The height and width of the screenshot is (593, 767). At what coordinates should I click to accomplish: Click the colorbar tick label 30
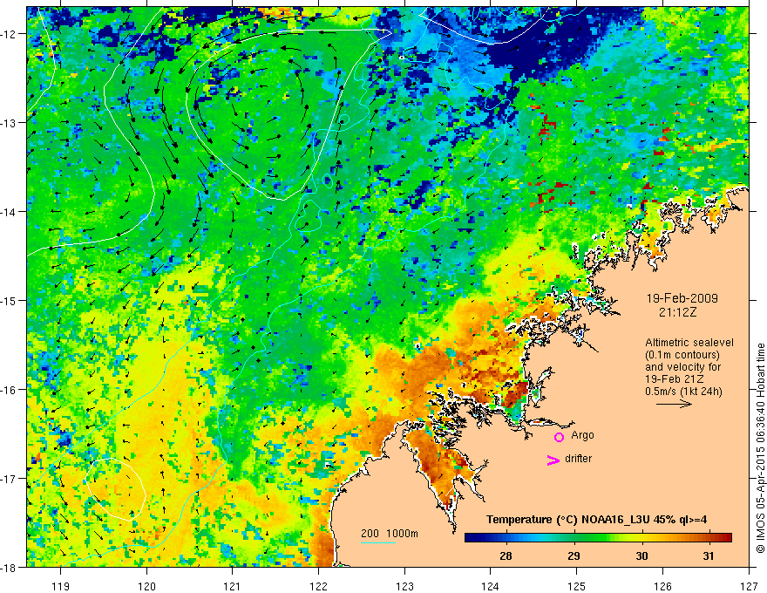(x=641, y=556)
